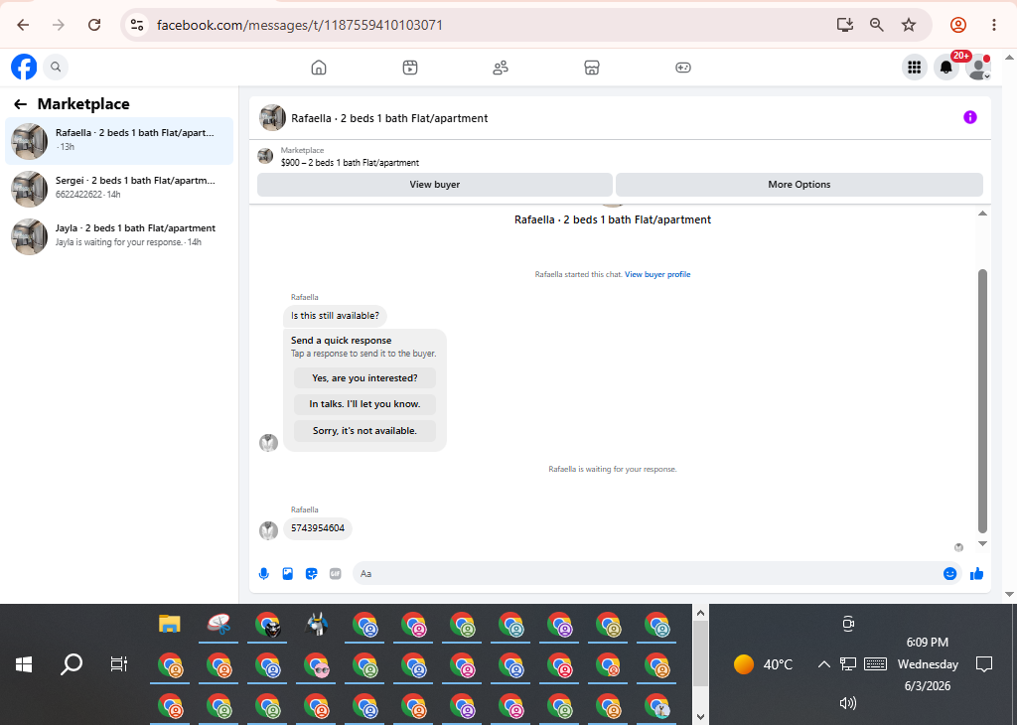
Task: Send a thumbs-up like
Action: tap(977, 574)
